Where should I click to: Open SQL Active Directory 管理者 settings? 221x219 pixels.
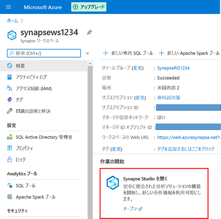point(44,137)
